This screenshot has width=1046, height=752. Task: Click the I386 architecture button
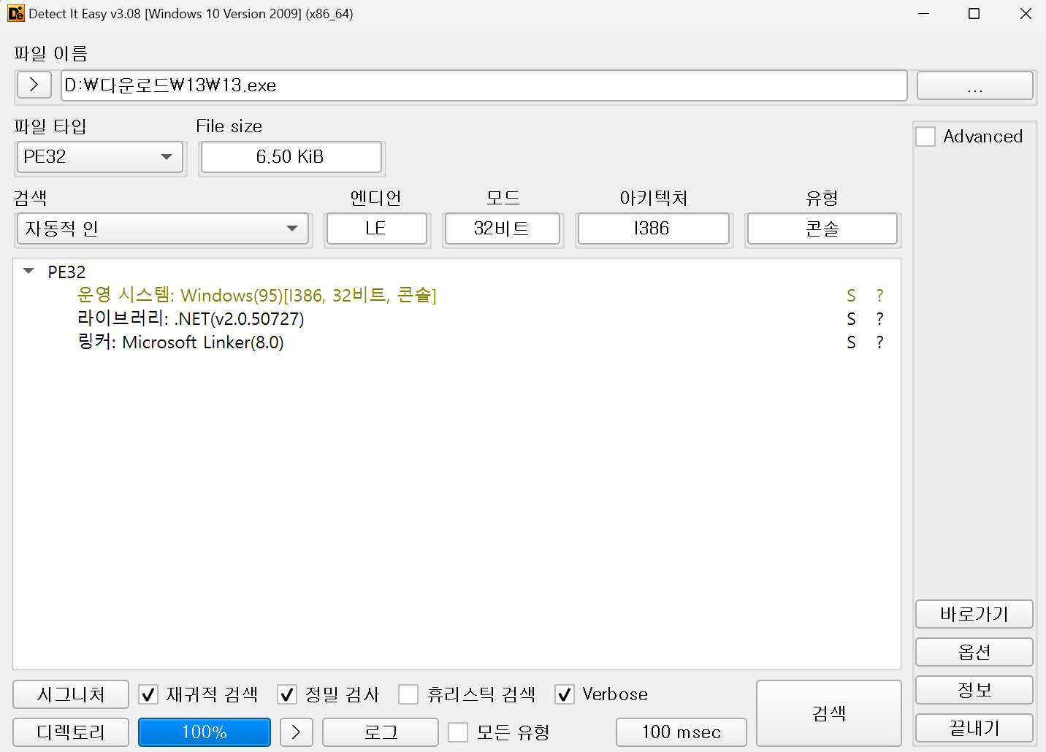[x=653, y=229]
